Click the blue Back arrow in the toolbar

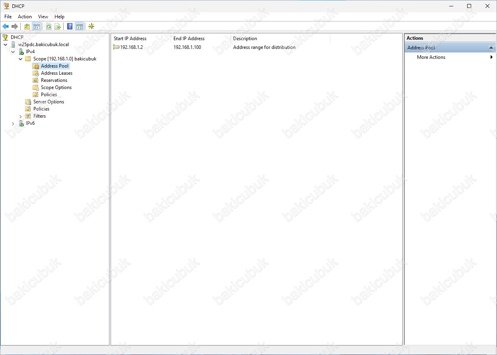pyautogui.click(x=6, y=27)
